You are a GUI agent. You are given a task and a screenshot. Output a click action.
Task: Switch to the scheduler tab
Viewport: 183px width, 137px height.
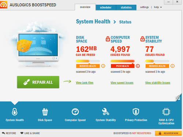(106, 7)
